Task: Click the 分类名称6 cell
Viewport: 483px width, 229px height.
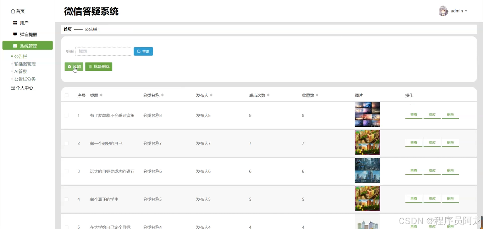Action: click(x=152, y=172)
